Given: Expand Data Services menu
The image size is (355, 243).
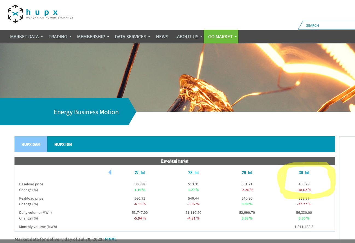Looking at the screenshot, I should tap(132, 37).
